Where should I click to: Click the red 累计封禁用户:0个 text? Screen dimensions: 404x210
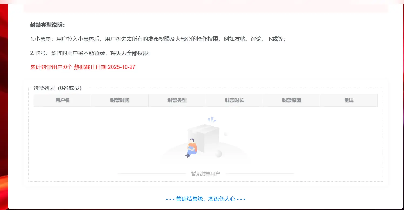51,67
